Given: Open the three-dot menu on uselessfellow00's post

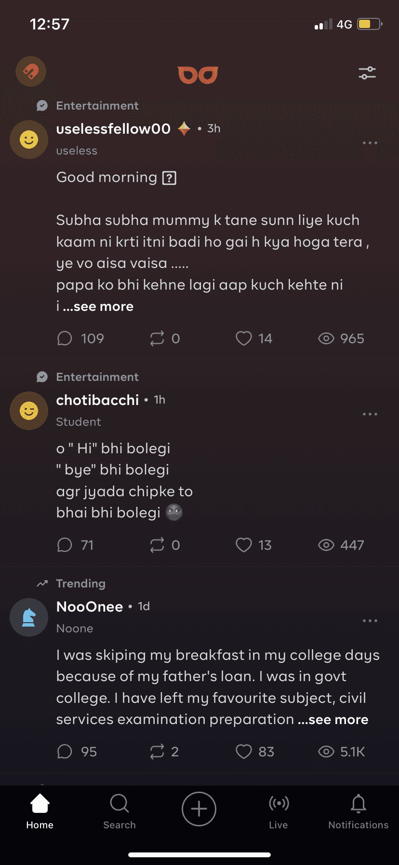Looking at the screenshot, I should (370, 143).
